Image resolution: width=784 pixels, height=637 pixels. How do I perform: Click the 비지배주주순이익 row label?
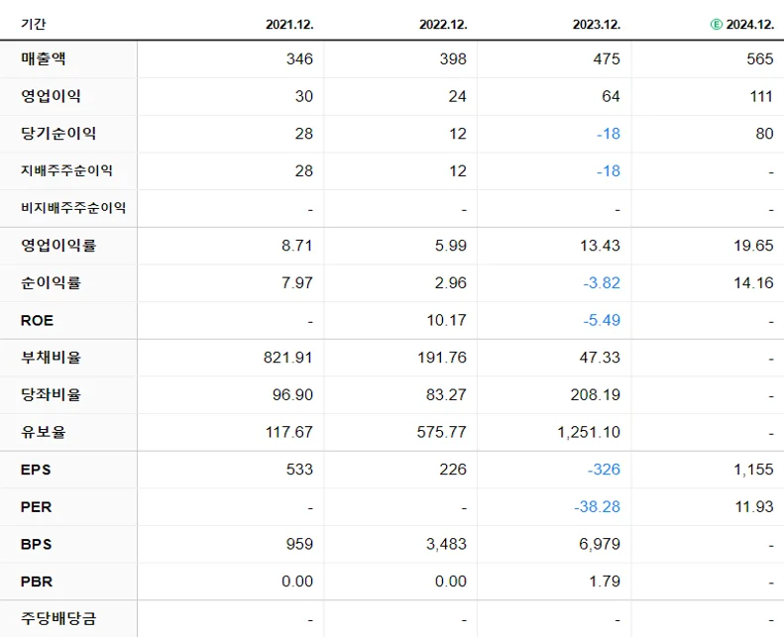tap(73, 208)
